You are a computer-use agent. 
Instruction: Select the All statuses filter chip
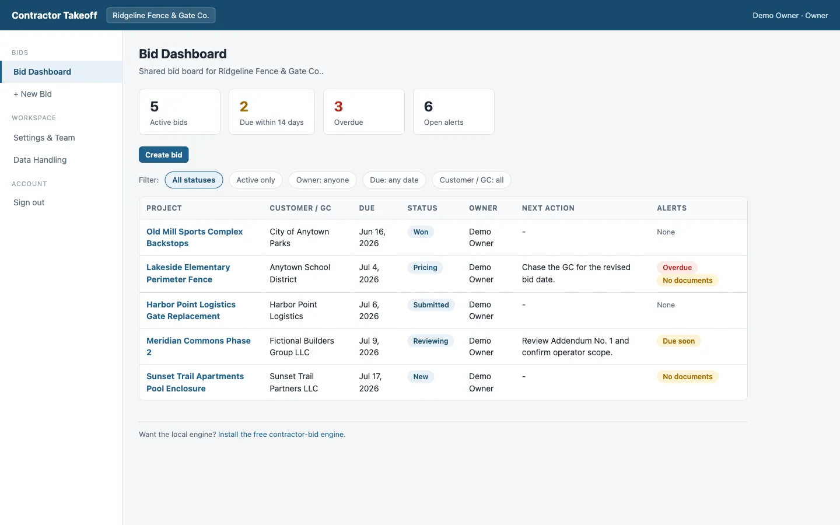click(x=194, y=180)
